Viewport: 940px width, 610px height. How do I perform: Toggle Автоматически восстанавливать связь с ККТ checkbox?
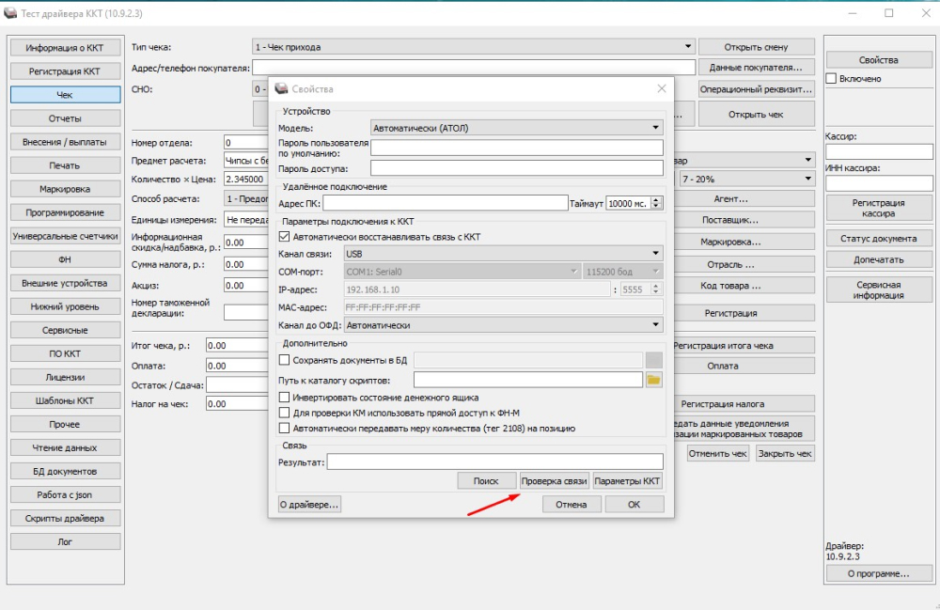284,237
